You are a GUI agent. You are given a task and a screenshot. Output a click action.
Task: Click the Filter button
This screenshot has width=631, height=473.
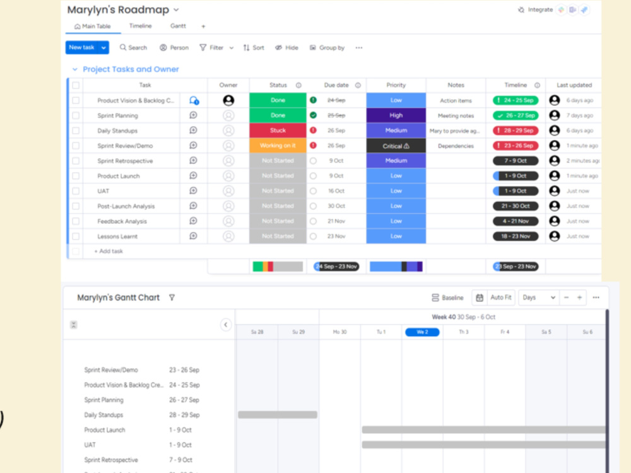click(212, 47)
